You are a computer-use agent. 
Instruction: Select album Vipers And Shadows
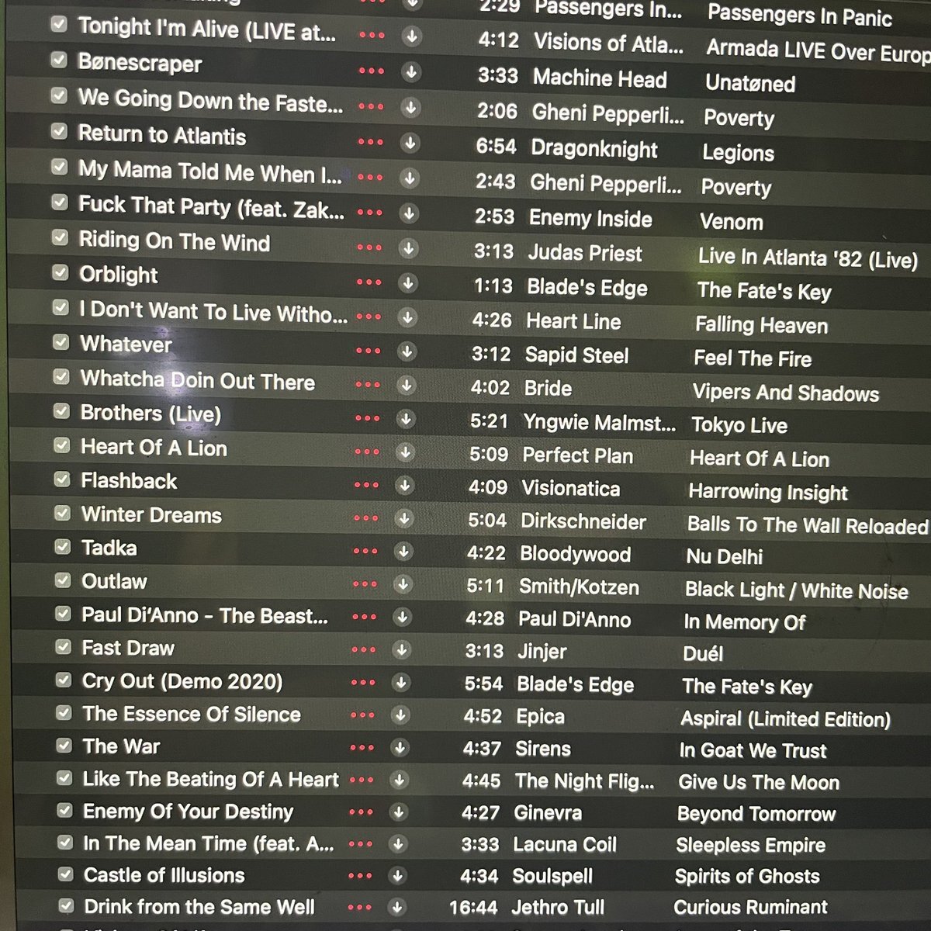(786, 393)
